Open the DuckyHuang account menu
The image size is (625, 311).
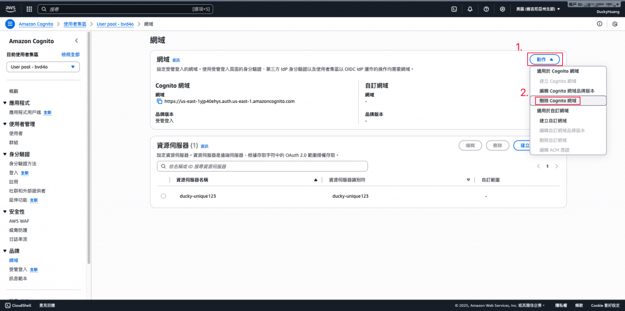[x=608, y=12]
